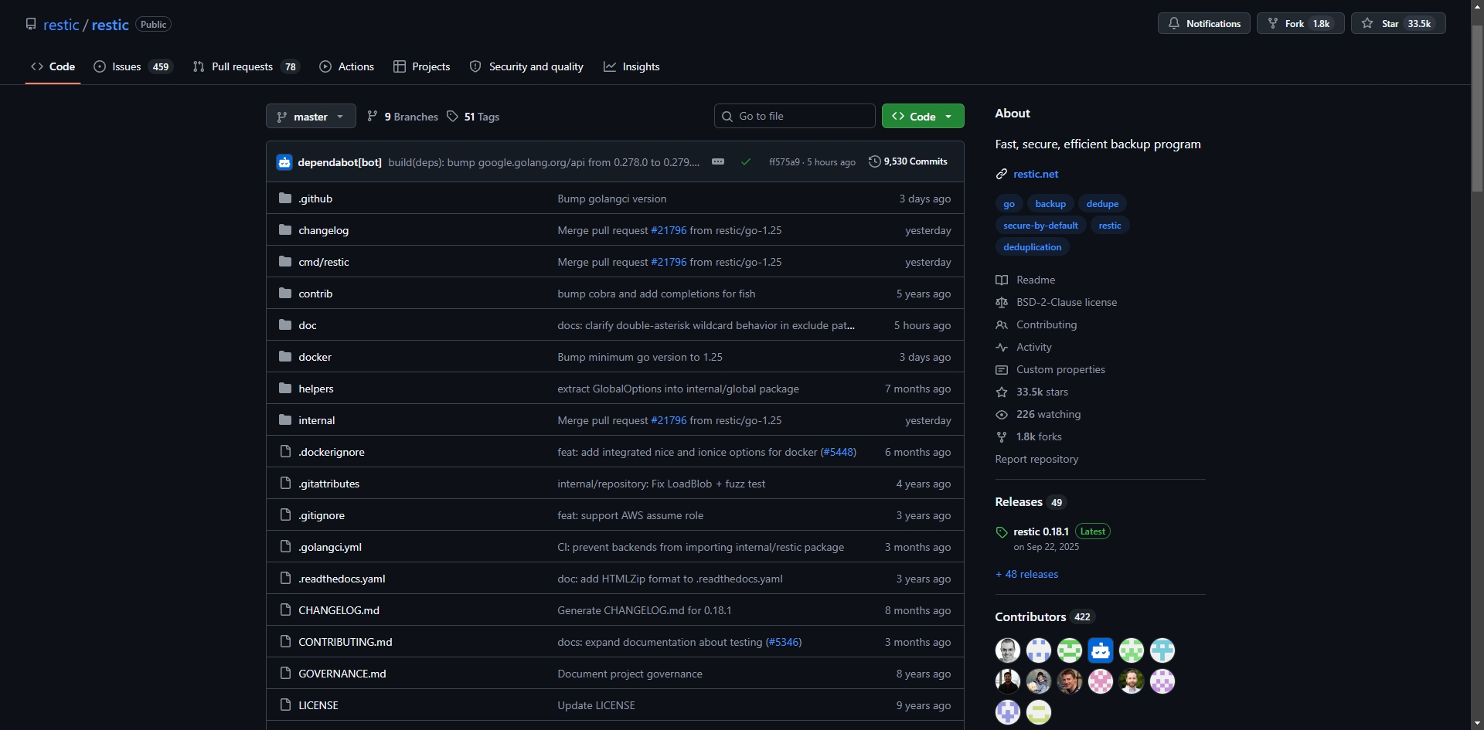The width and height of the screenshot is (1484, 730).
Task: Click the stars icon beside 33.5k stars
Action: coord(1002,392)
